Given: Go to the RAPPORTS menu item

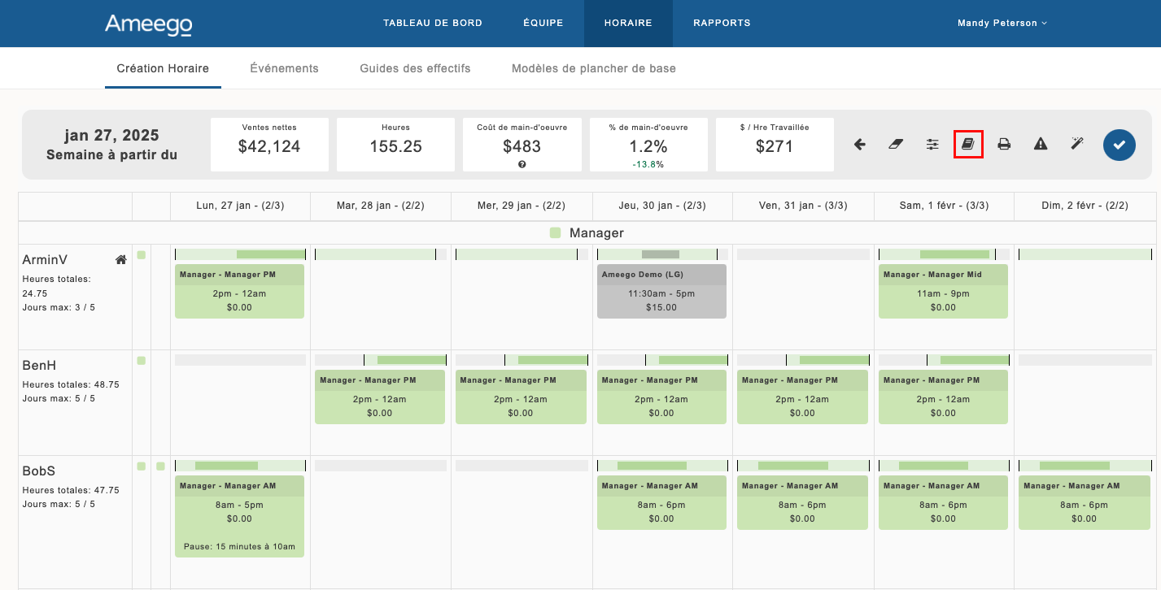Looking at the screenshot, I should 722,24.
